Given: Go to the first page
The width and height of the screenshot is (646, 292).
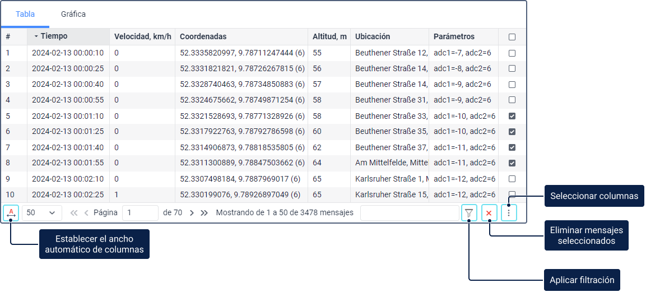Looking at the screenshot, I should tap(74, 213).
